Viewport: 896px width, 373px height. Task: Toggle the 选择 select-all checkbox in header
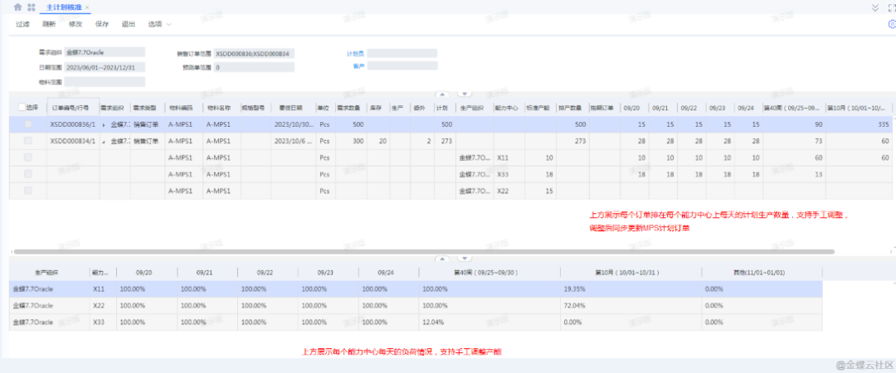click(22, 108)
